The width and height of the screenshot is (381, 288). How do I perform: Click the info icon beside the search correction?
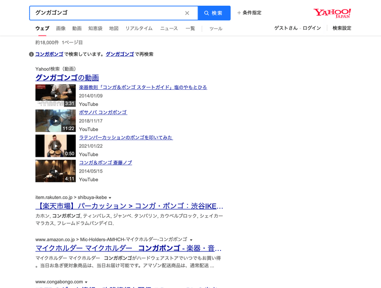click(x=31, y=54)
